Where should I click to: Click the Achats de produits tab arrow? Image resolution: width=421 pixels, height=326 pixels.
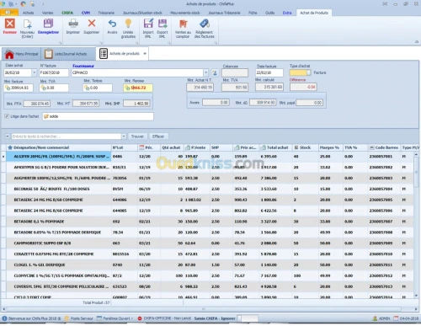point(145,54)
